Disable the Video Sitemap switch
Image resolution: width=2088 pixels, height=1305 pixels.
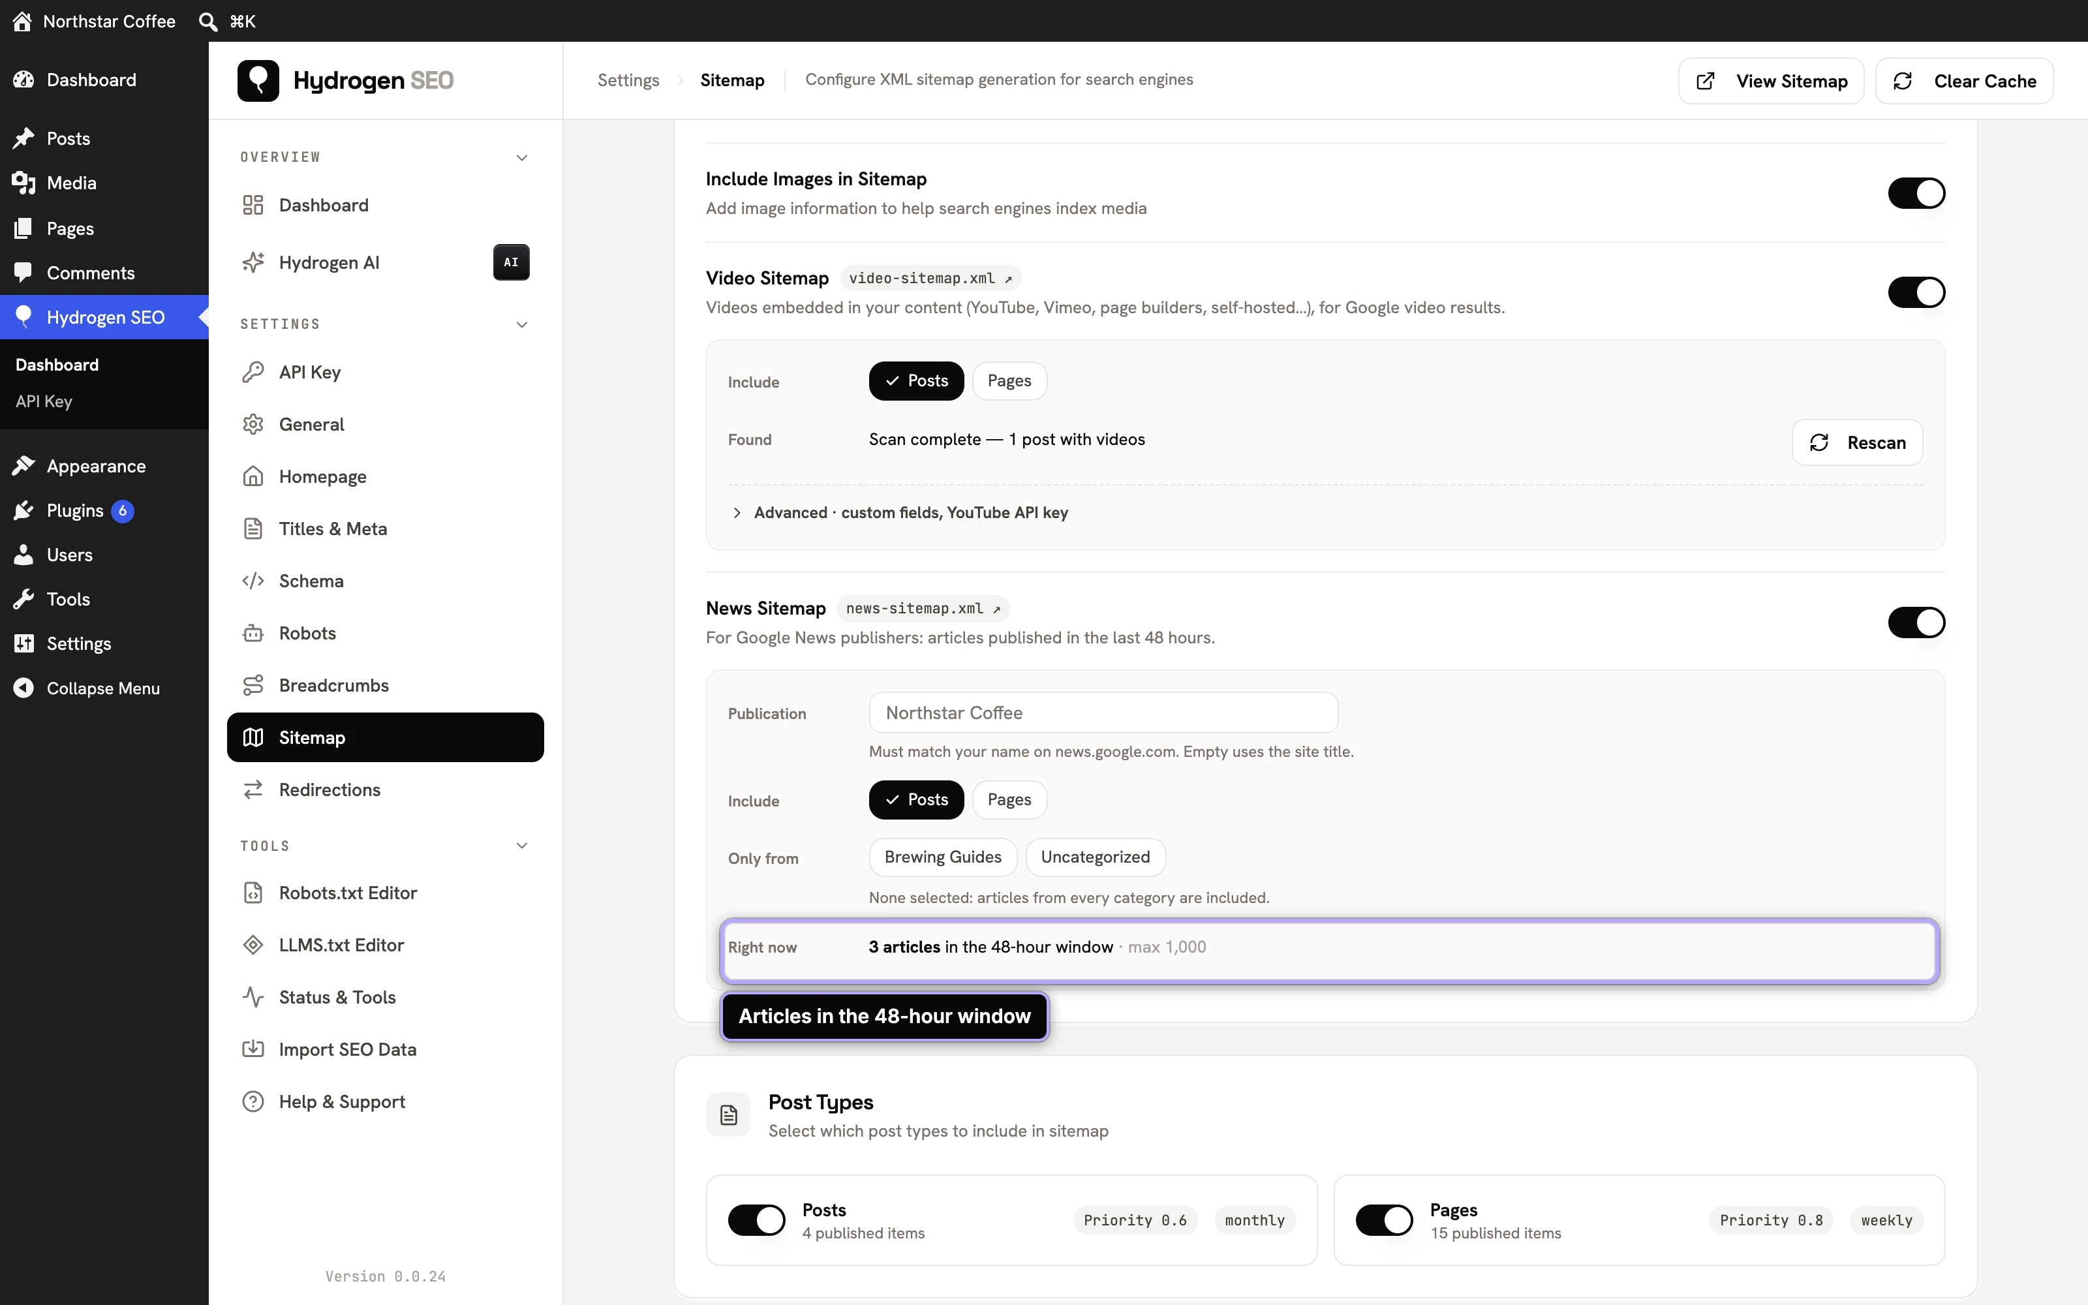[x=1916, y=292]
